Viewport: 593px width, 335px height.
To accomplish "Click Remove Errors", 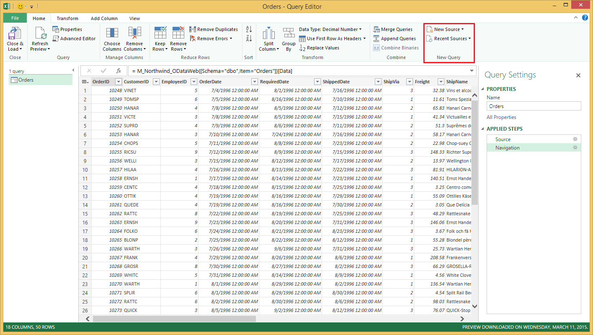I will (x=211, y=38).
